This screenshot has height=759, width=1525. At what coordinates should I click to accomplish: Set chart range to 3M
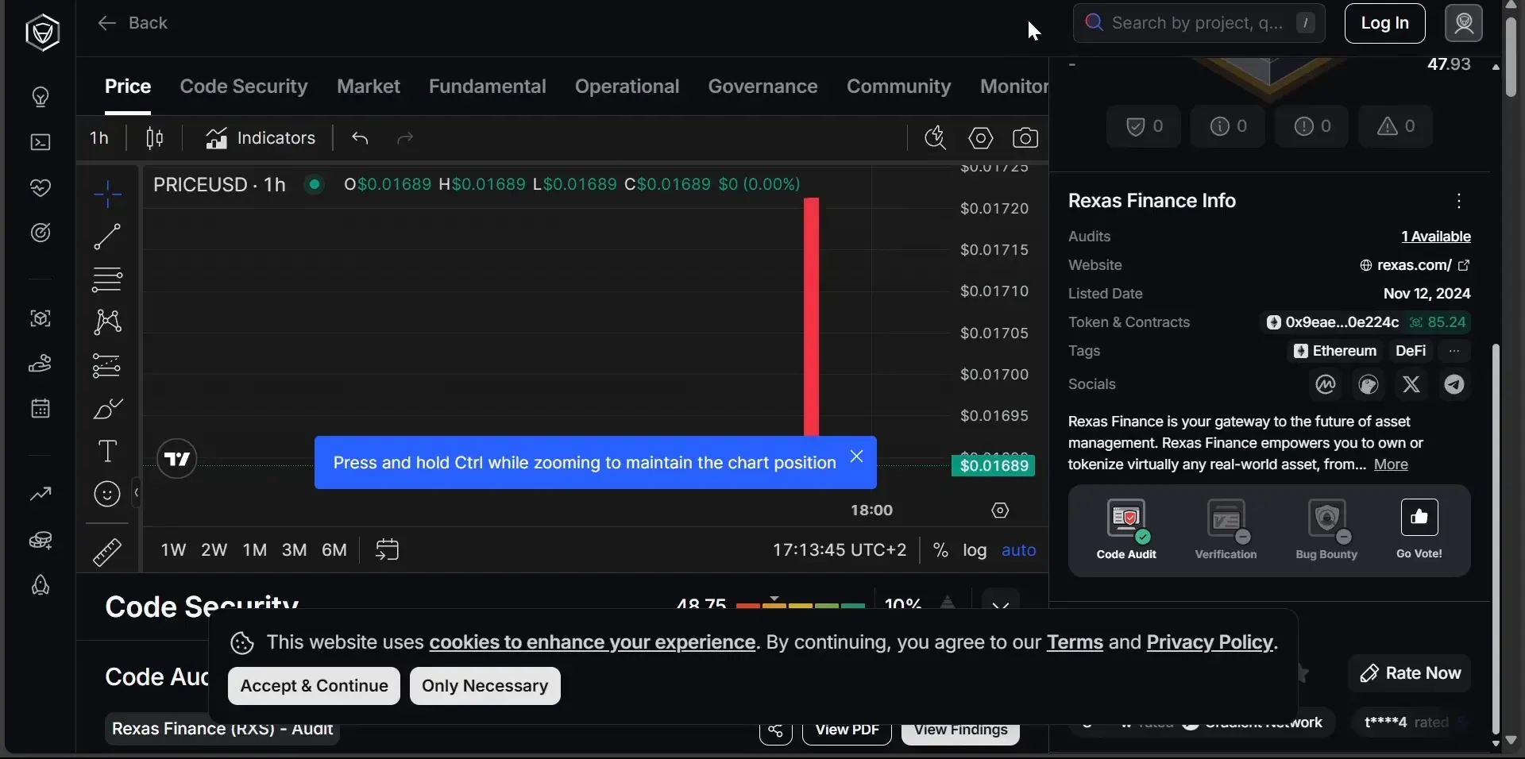(294, 550)
